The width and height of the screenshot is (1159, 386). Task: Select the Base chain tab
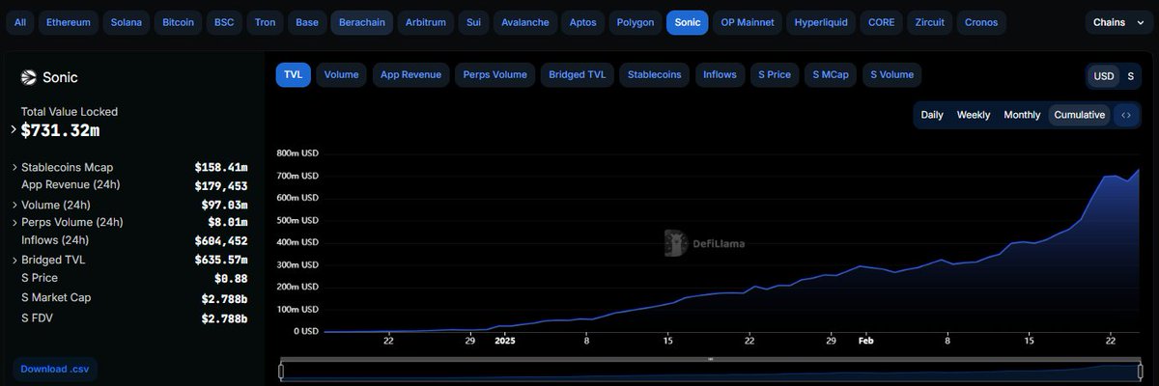(x=307, y=21)
